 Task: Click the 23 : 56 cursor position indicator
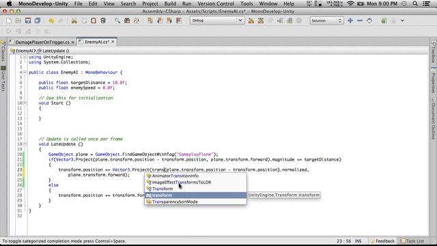click(x=343, y=241)
